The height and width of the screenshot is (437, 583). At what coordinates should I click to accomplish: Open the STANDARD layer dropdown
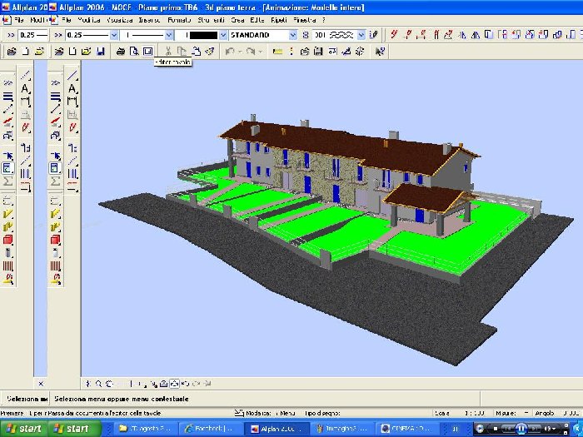293,35
